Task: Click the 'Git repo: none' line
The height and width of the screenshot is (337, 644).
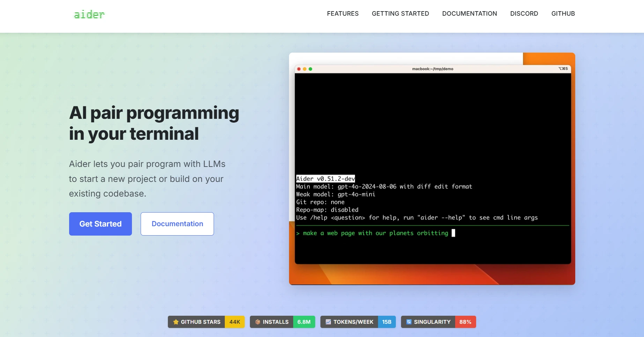Action: tap(320, 202)
